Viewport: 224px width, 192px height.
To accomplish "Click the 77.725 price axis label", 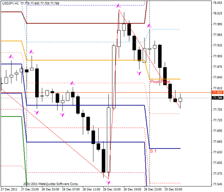I will pyautogui.click(x=218, y=120).
